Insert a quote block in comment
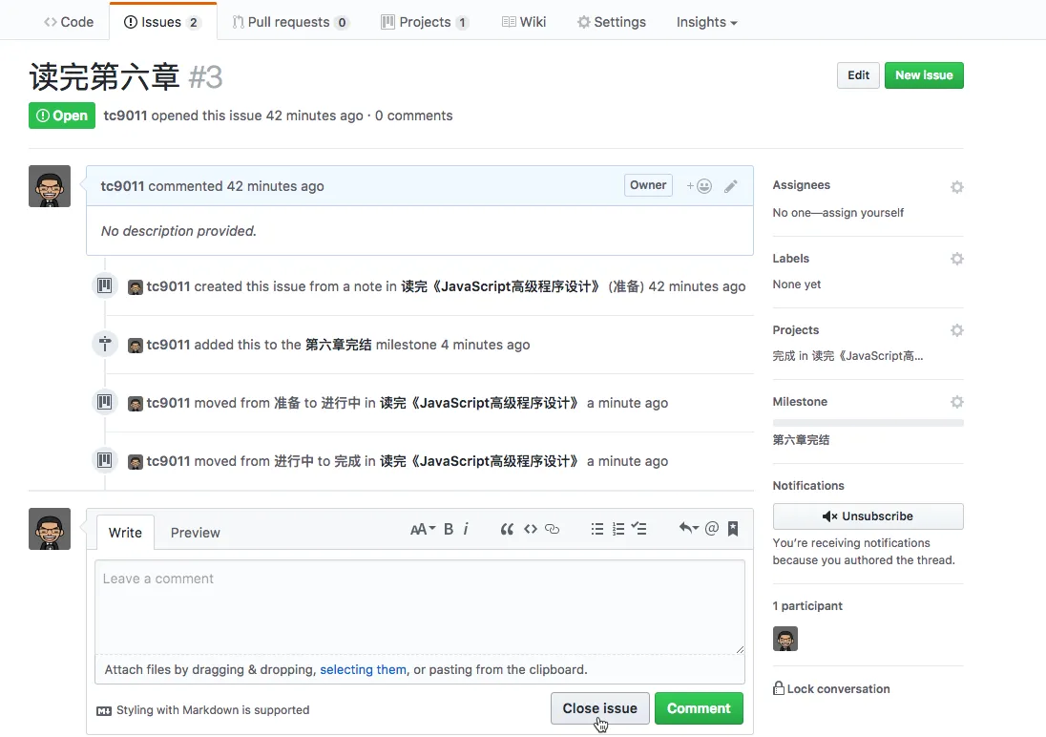 point(507,529)
